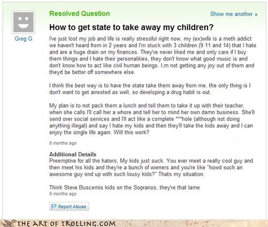
Task: Click the paragraph starting I think the best way
Action: [150, 89]
